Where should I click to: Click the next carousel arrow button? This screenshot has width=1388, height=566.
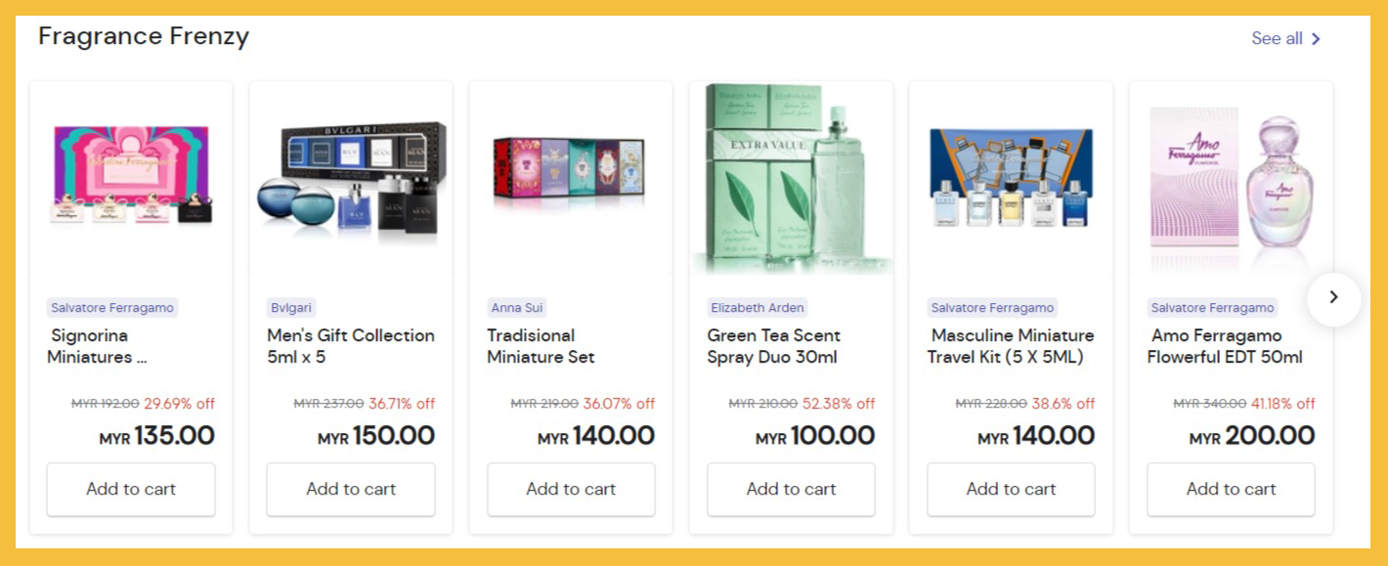coord(1333,297)
